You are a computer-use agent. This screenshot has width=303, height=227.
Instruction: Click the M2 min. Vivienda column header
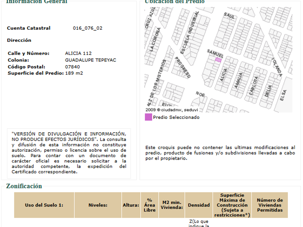click(x=172, y=205)
